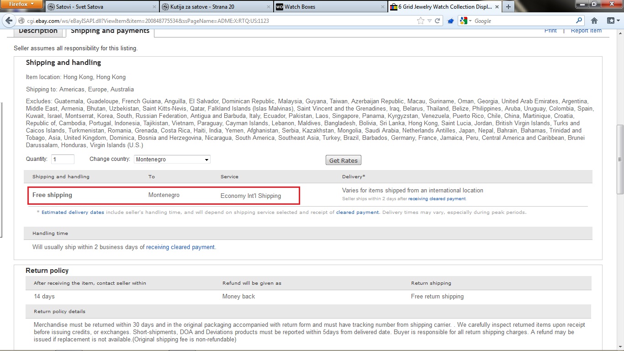
Task: Reload the page using the refresh icon
Action: [437, 21]
